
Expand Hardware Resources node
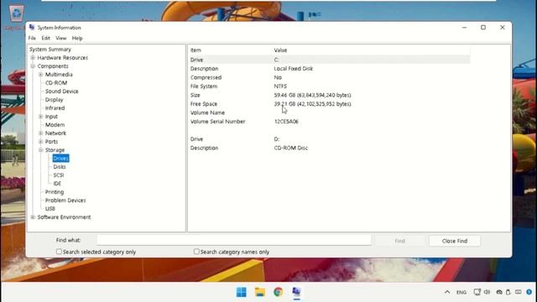33,58
